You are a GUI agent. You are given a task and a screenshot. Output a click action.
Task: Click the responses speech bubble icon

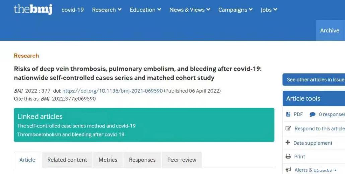pyautogui.click(x=312, y=114)
